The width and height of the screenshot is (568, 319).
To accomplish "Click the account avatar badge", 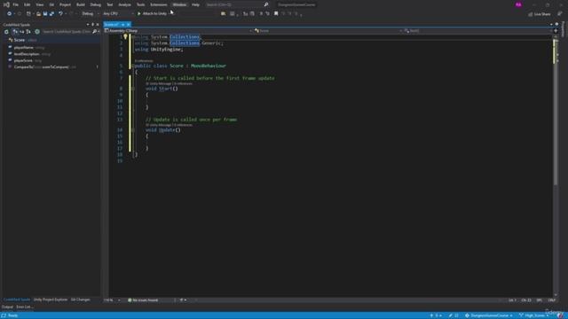I will (518, 4).
